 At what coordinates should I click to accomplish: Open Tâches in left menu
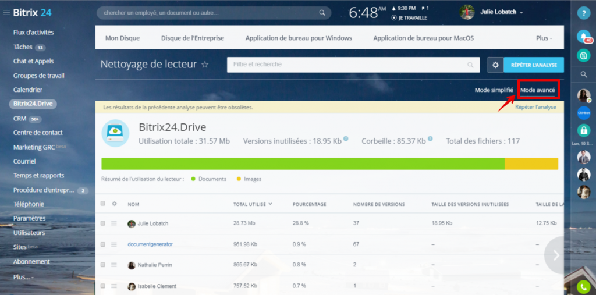click(x=23, y=47)
